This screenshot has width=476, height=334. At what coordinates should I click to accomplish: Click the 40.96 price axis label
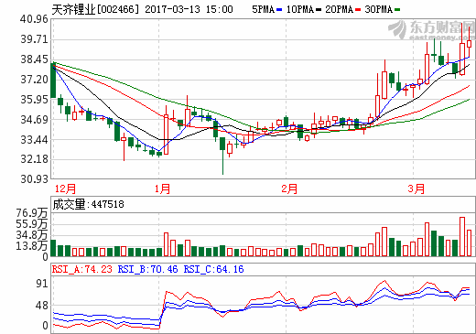pyautogui.click(x=34, y=19)
